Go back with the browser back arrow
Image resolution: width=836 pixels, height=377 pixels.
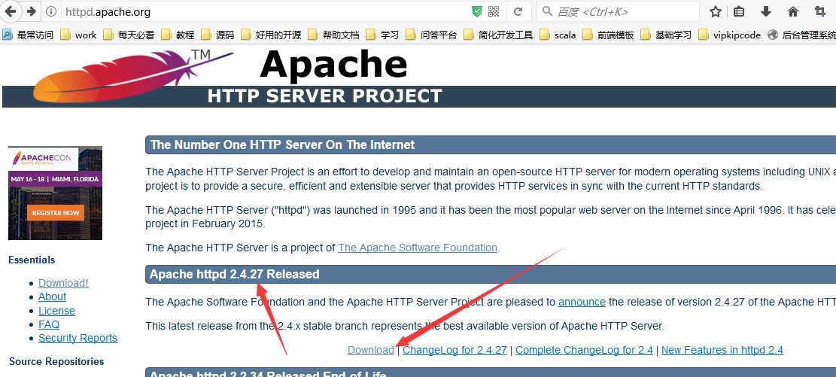[x=11, y=11]
